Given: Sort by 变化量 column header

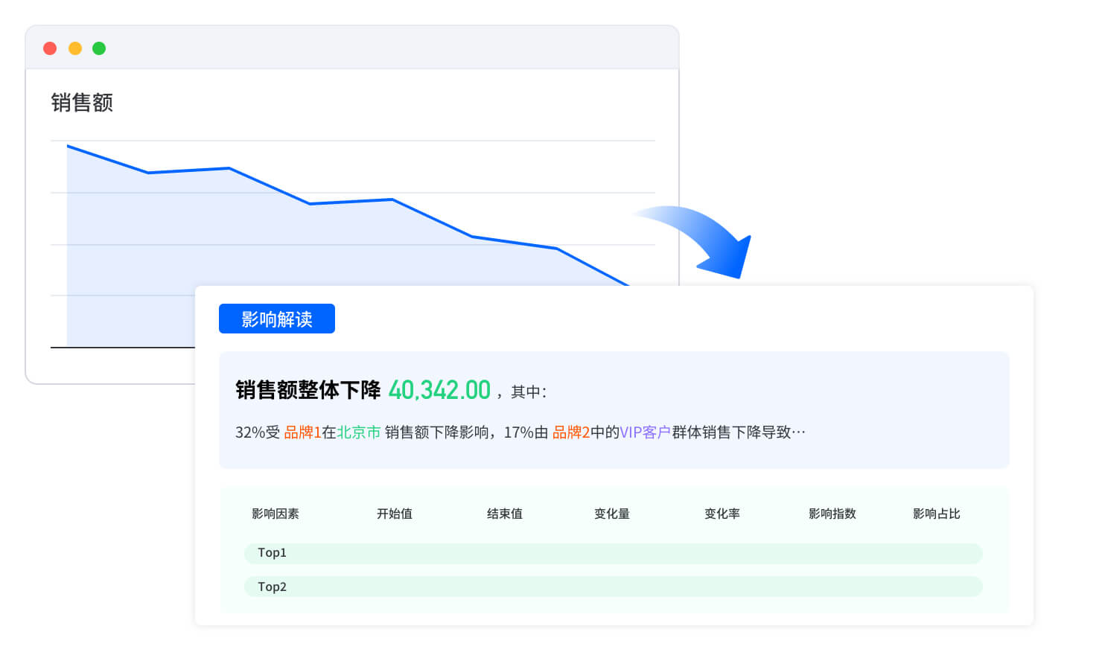Looking at the screenshot, I should 611,514.
